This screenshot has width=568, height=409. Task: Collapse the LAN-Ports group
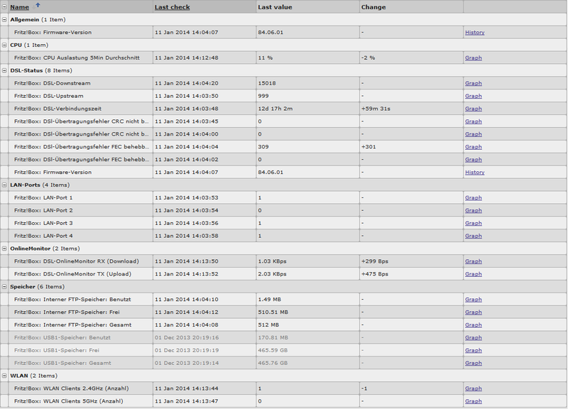pyautogui.click(x=4, y=185)
